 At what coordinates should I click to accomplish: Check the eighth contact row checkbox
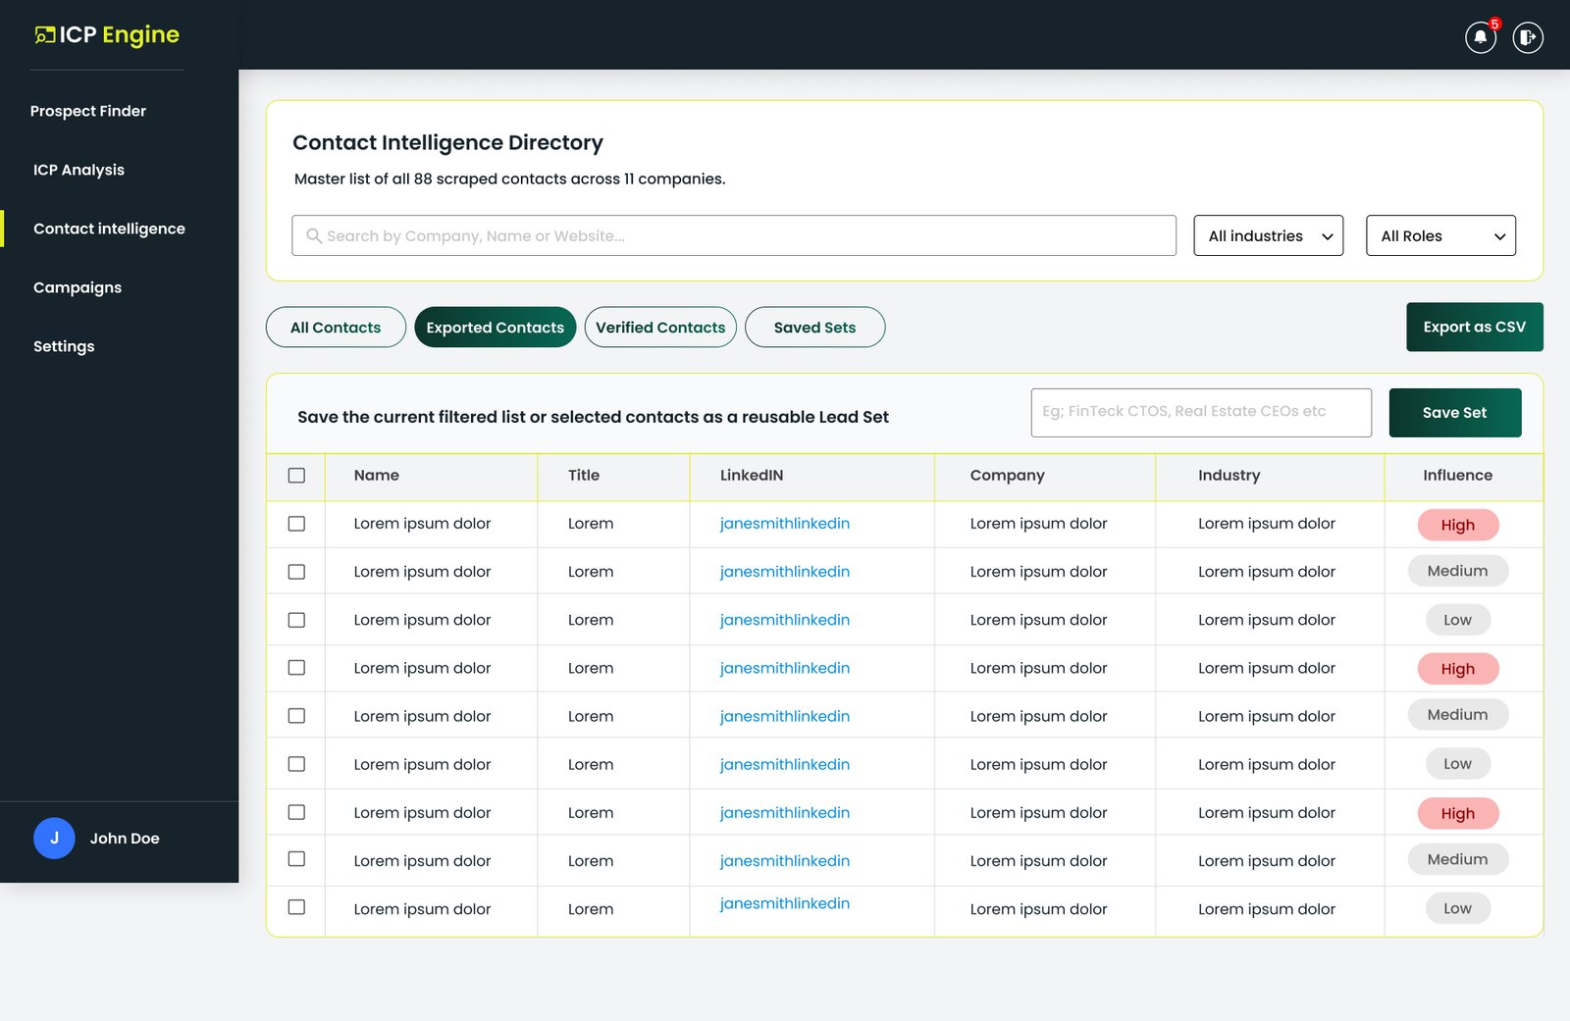click(296, 859)
